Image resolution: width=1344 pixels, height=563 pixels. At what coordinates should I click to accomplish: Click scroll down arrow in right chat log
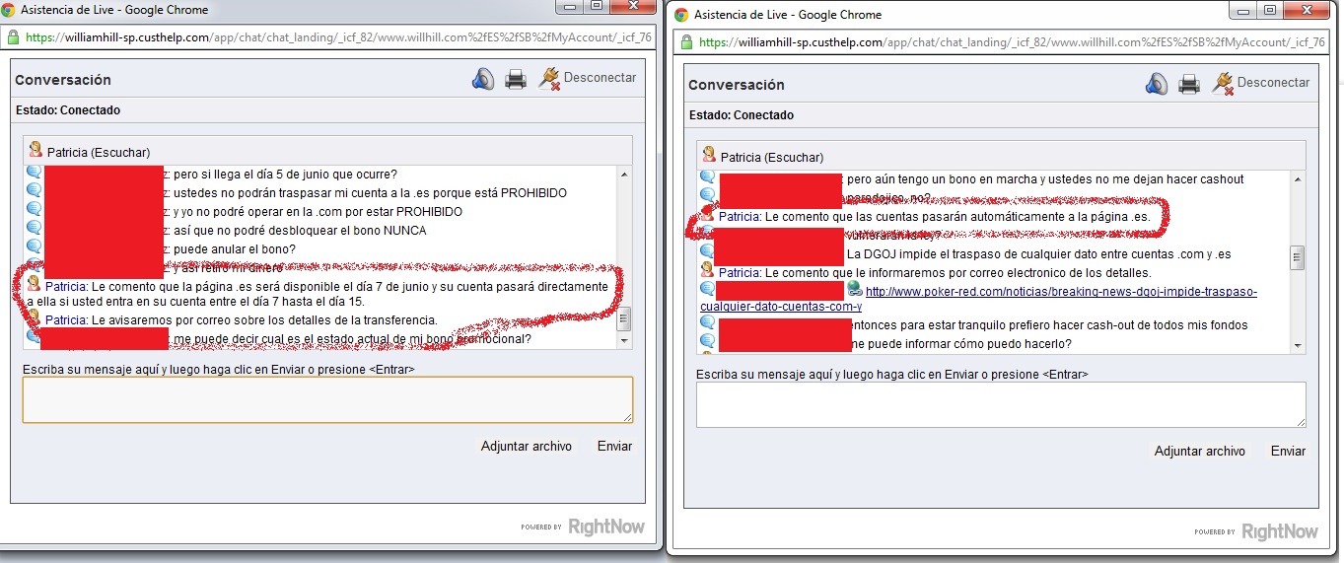1297,345
